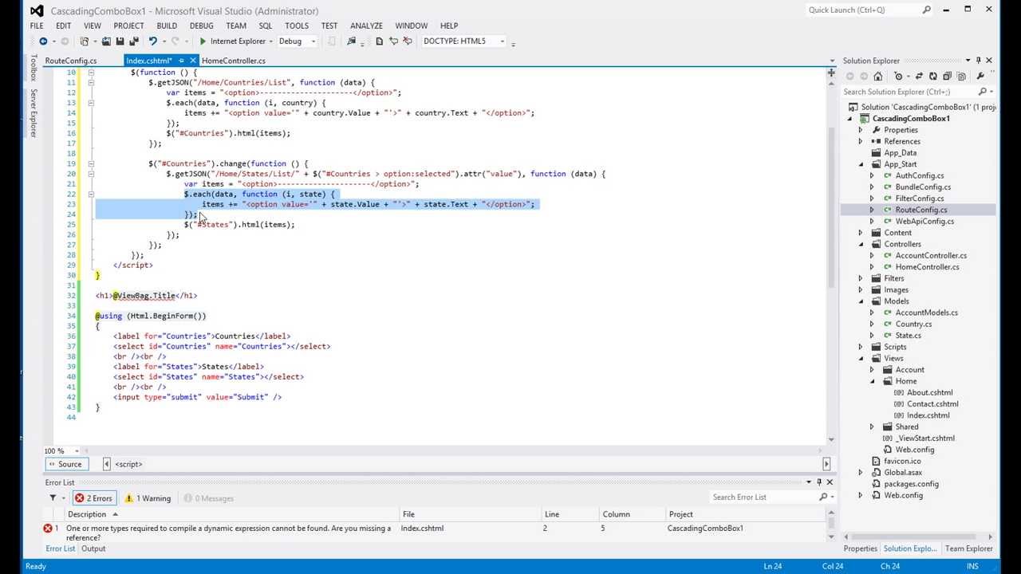The width and height of the screenshot is (1021, 574).
Task: Click the Search Error List input field
Action: coord(763,497)
